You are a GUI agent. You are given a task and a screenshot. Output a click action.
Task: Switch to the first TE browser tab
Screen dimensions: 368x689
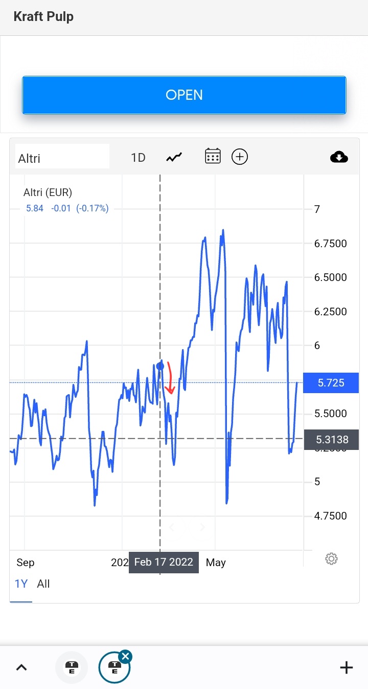pos(72,668)
